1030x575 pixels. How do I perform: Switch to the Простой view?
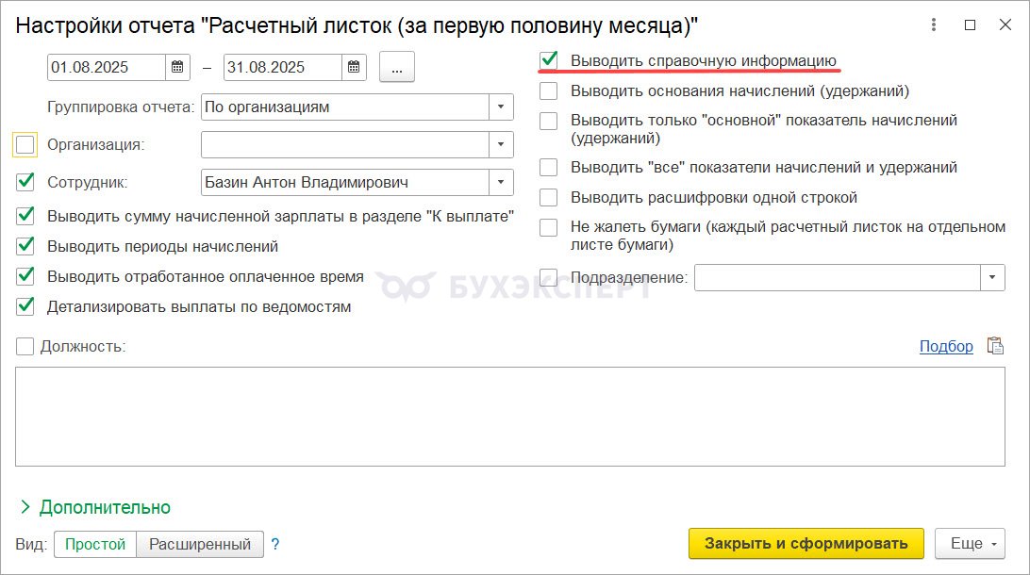coord(95,544)
